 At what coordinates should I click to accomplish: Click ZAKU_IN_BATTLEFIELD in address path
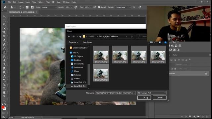[108, 37]
